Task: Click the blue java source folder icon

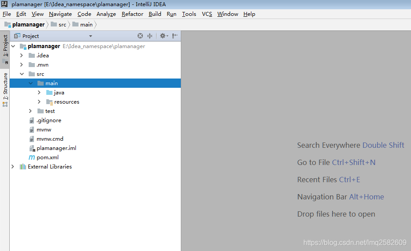Action: (49, 92)
